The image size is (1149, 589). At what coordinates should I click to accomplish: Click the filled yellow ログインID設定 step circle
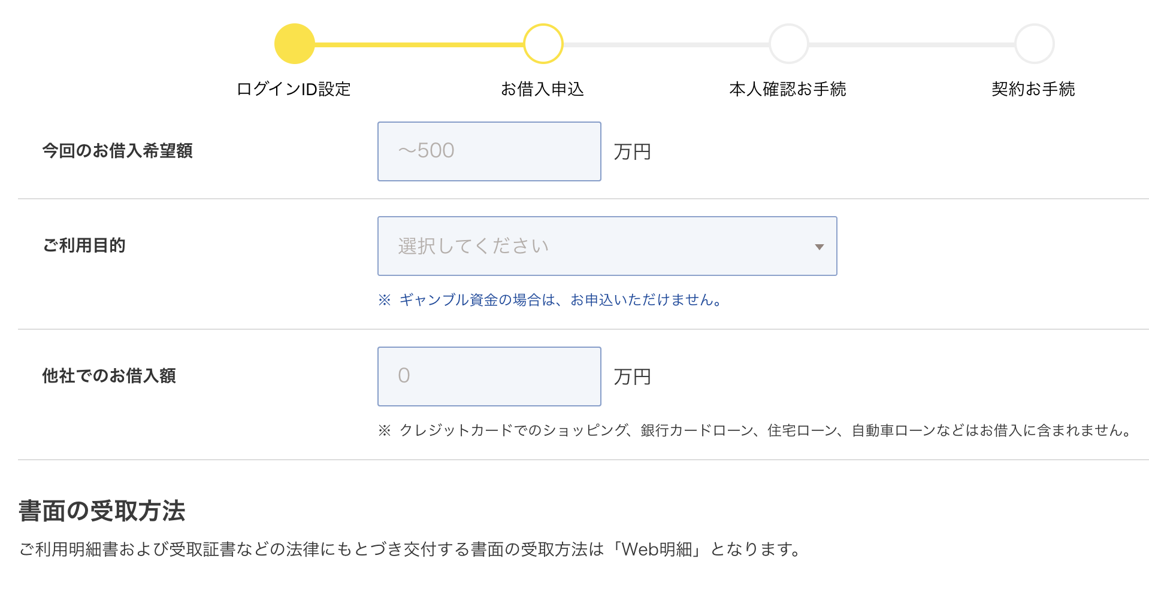[x=294, y=44]
